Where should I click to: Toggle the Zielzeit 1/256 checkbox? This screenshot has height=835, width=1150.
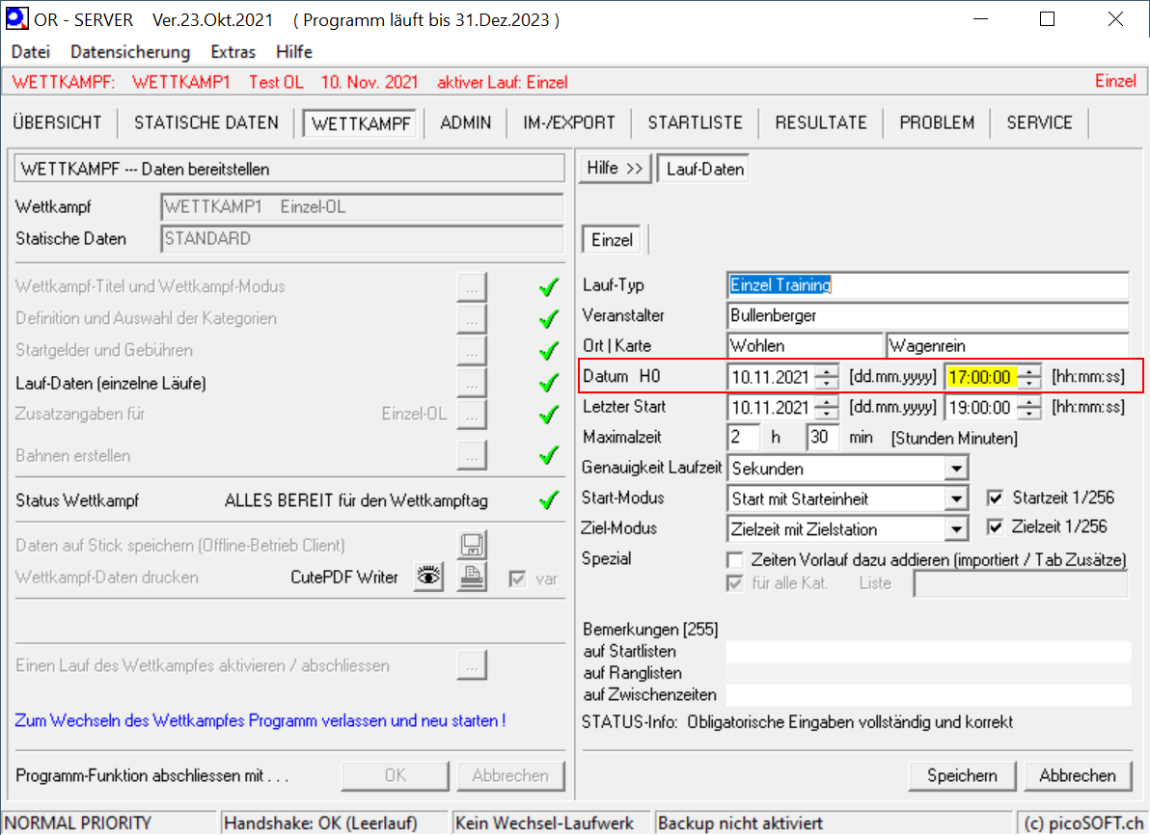click(996, 527)
